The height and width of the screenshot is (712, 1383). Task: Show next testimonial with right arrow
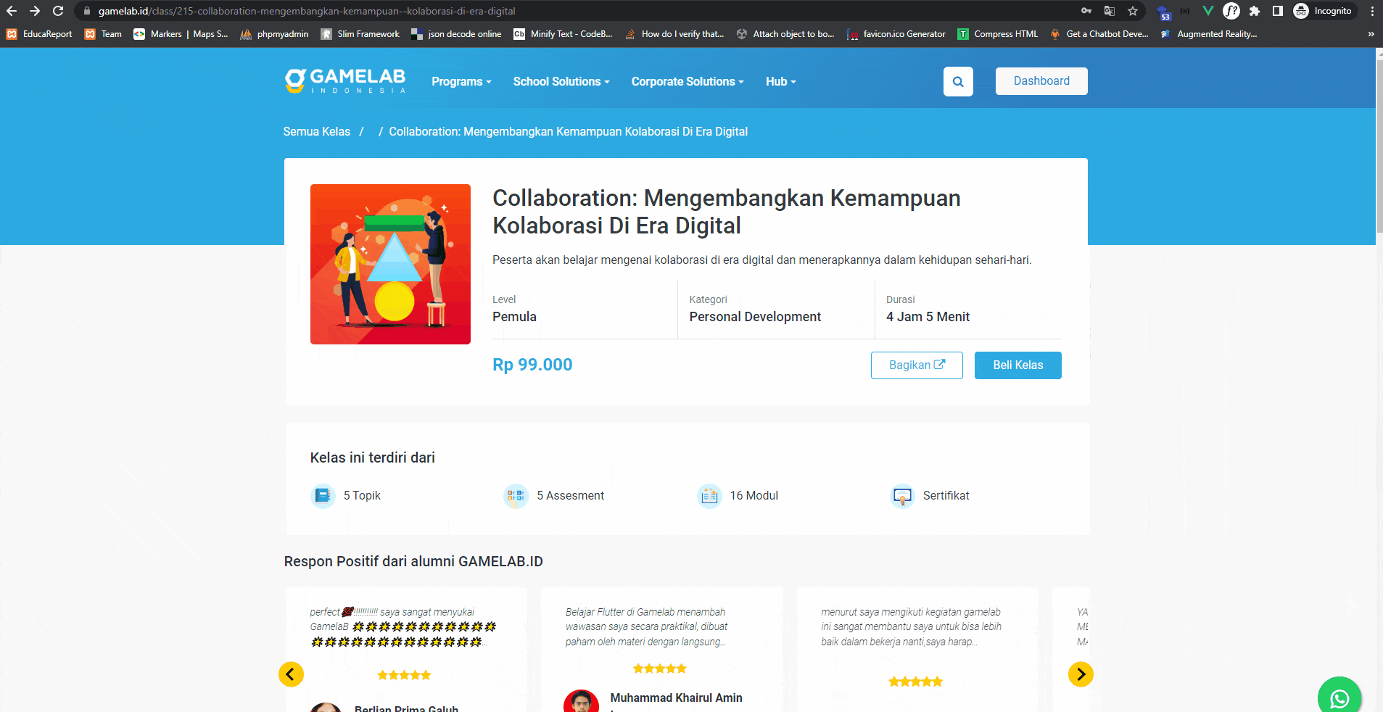[1081, 674]
